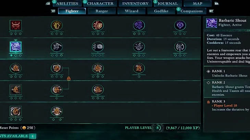Select the clenched fist ability icon
This screenshot has width=250, height=140.
pos(98,47)
